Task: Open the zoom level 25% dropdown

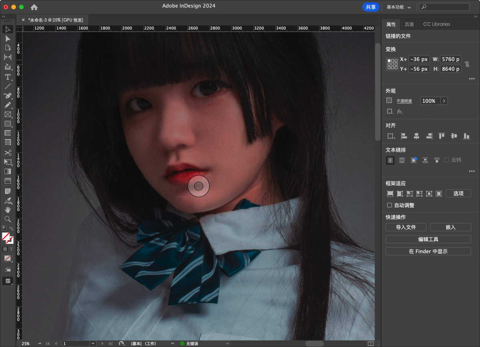Action: click(x=40, y=343)
